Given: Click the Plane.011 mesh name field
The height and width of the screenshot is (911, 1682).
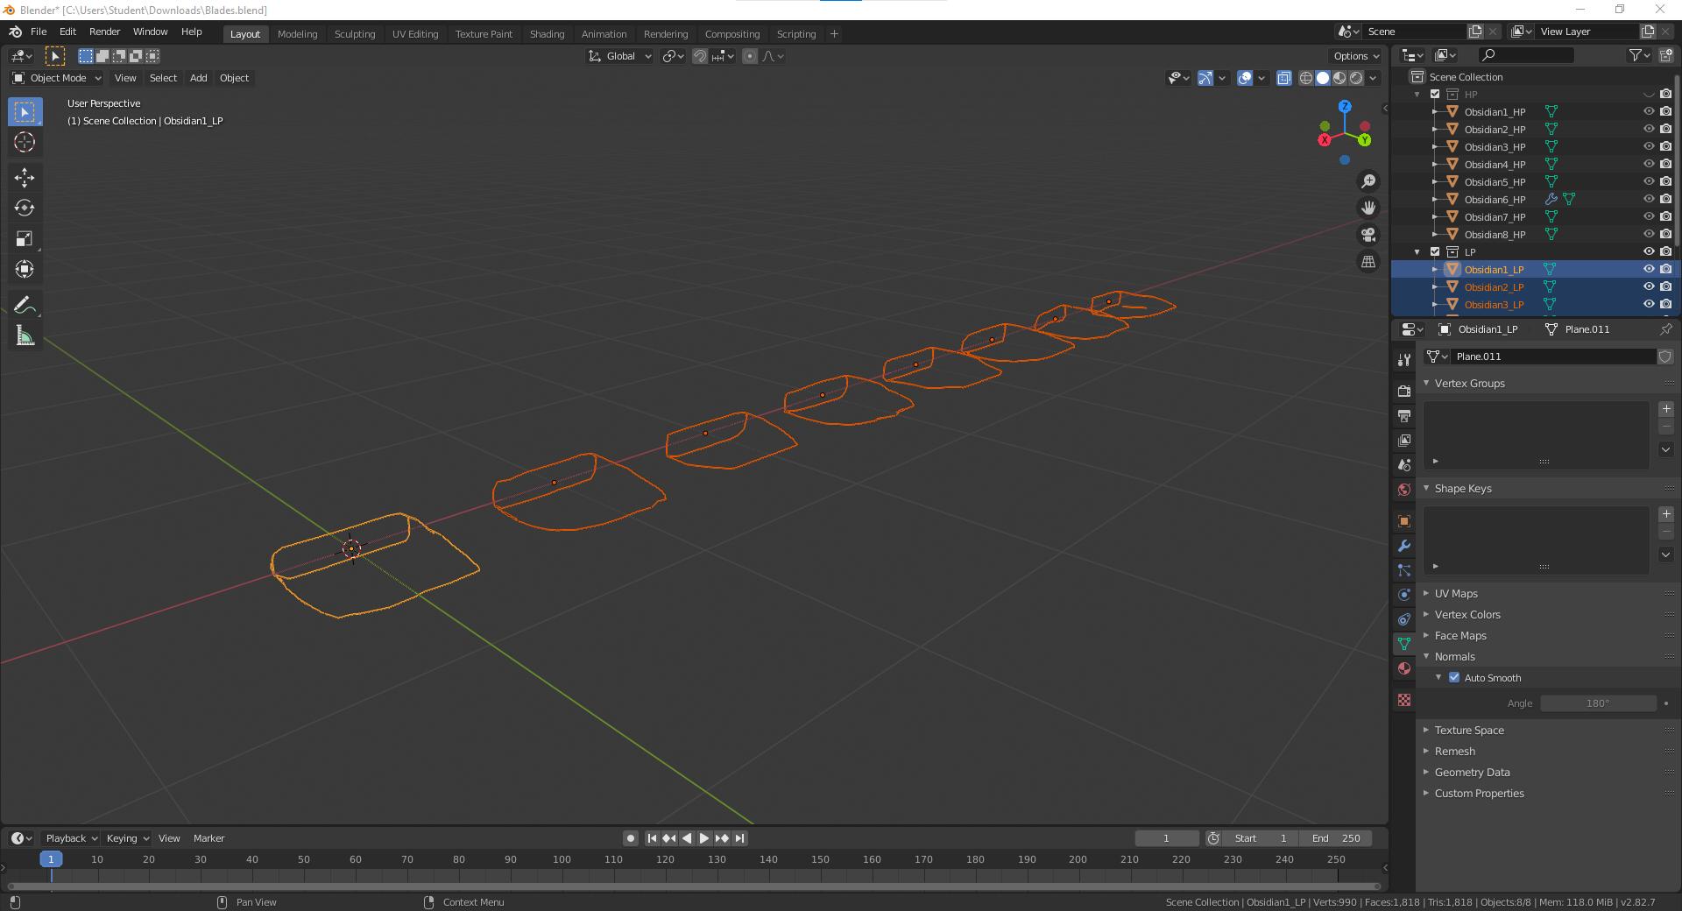Looking at the screenshot, I should coord(1553,357).
